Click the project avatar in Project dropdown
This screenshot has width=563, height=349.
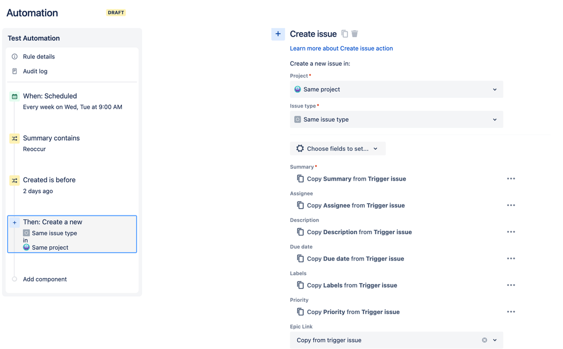pos(298,90)
